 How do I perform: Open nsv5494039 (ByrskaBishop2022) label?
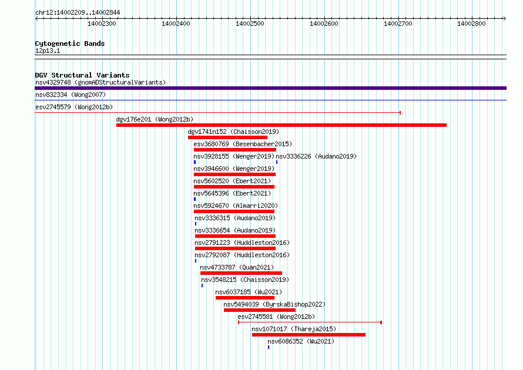point(274,304)
